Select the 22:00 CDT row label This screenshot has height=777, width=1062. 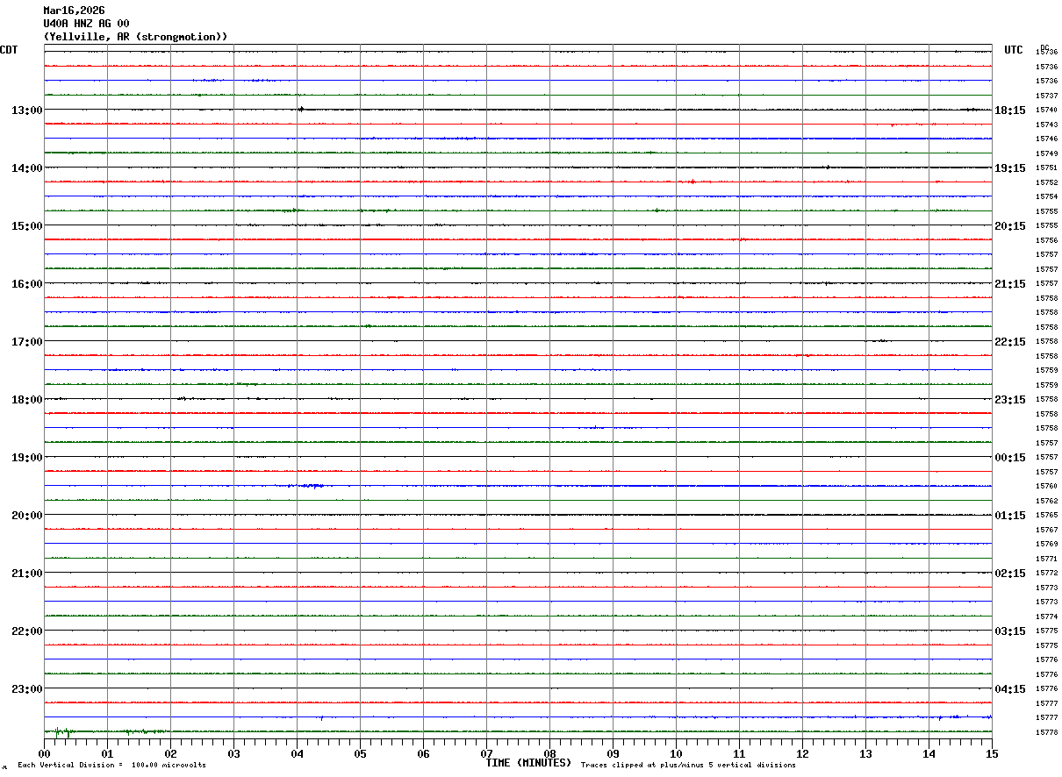[x=26, y=631]
